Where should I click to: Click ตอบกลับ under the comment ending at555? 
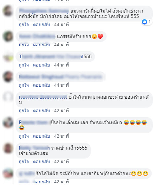[41, 65]
